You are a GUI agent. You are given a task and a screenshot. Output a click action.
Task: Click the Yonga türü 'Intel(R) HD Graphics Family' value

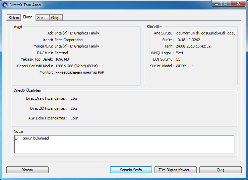77,46
